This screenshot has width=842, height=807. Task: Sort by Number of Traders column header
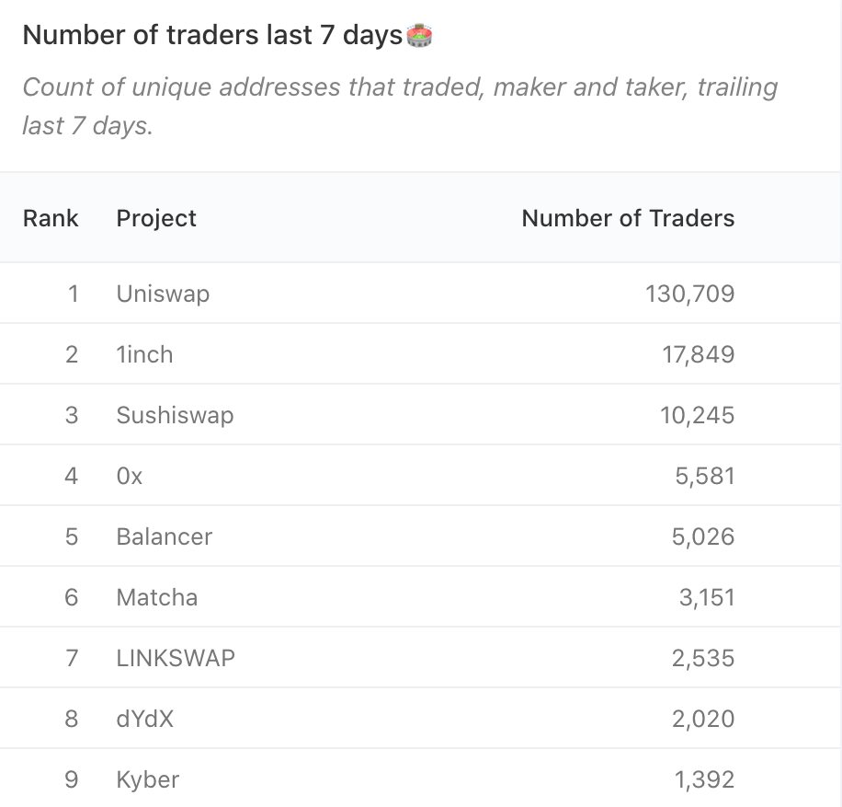coord(628,218)
